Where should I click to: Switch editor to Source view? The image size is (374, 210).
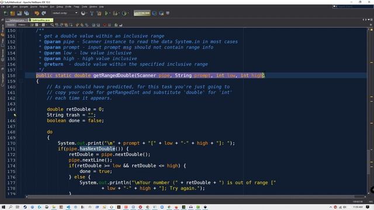[x=11, y=24]
